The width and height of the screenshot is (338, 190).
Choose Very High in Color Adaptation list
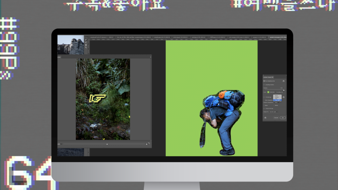point(277,100)
